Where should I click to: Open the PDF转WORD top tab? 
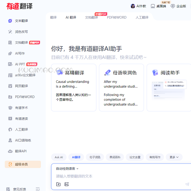pyautogui.click(x=117, y=17)
